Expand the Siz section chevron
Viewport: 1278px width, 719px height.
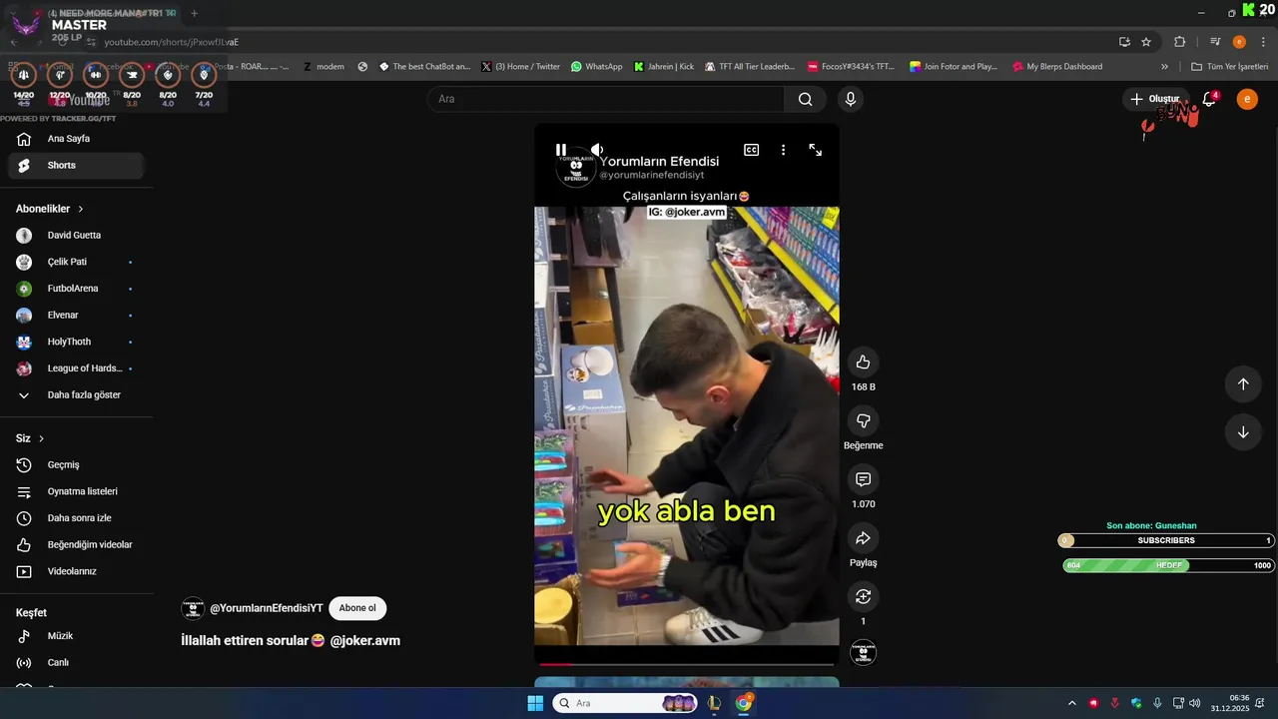click(41, 438)
